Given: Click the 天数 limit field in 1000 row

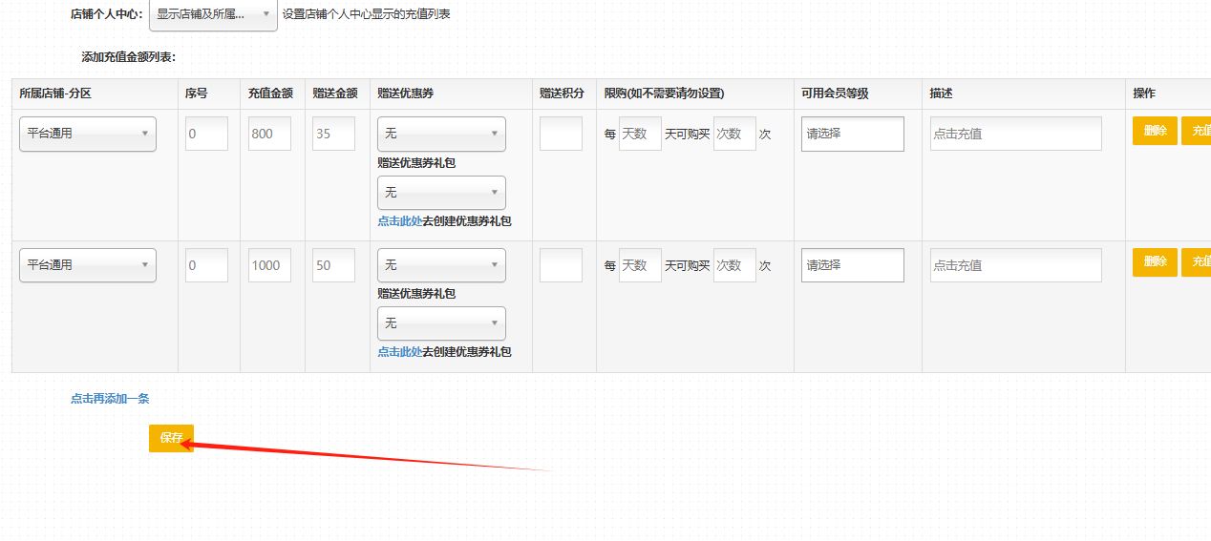Looking at the screenshot, I should tap(640, 265).
